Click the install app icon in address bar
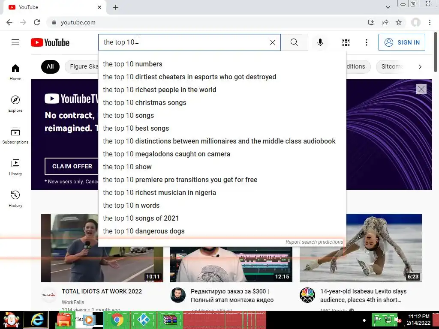The image size is (439, 329). pos(371,22)
